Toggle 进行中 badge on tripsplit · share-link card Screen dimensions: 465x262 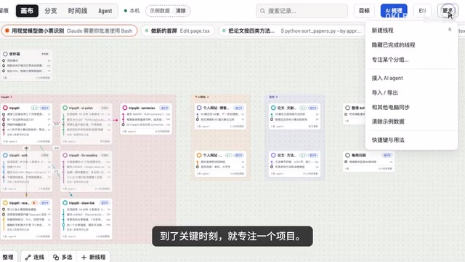coord(105,203)
